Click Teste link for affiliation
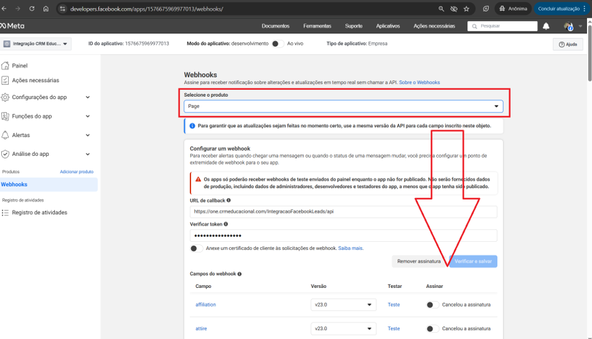The image size is (592, 339). [x=393, y=305]
